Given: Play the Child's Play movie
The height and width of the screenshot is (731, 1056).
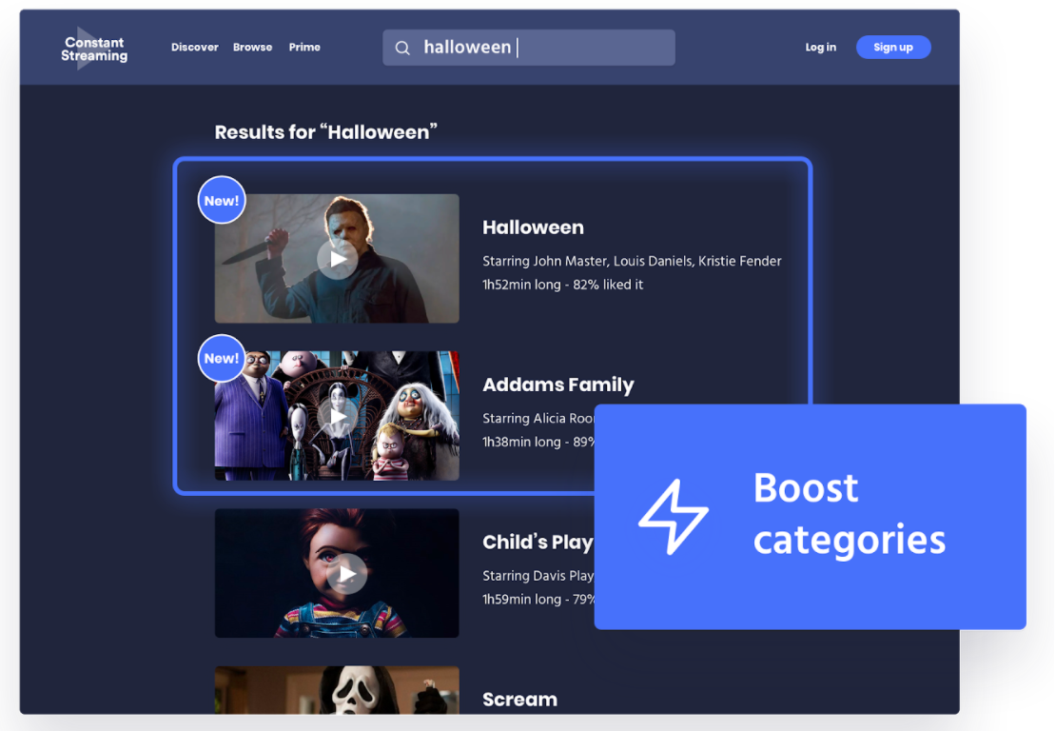Looking at the screenshot, I should point(347,574).
